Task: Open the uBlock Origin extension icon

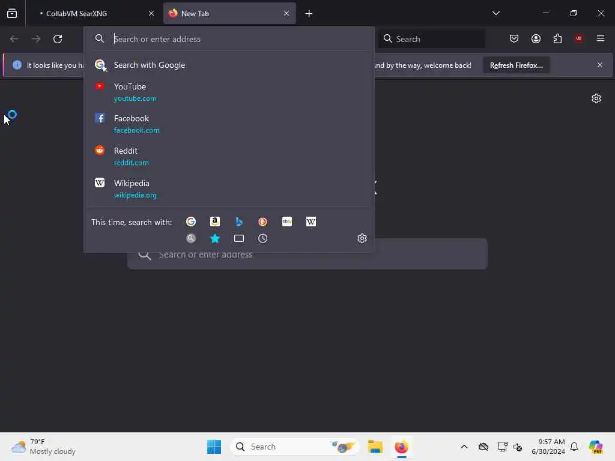Action: pos(578,38)
